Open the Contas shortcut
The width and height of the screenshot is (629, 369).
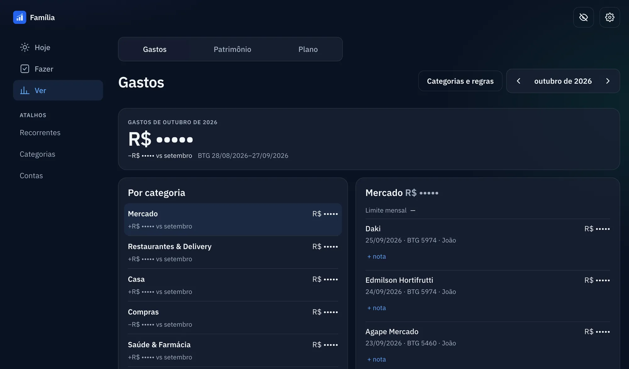pyautogui.click(x=31, y=176)
